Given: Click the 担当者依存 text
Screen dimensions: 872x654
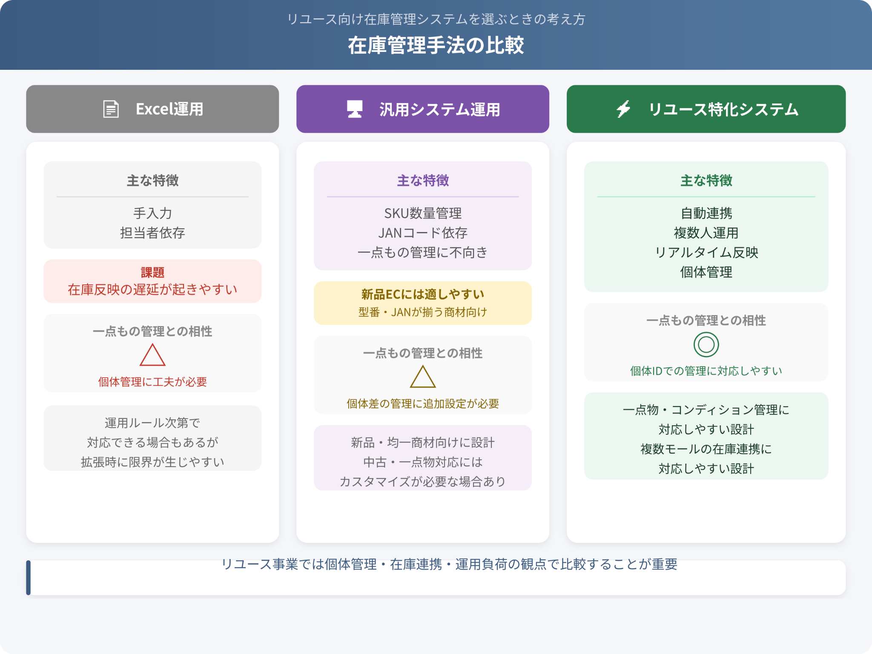Looking at the screenshot, I should coord(152,232).
